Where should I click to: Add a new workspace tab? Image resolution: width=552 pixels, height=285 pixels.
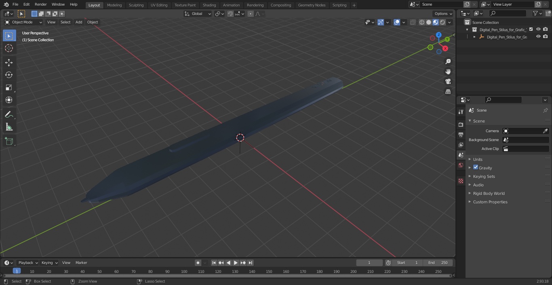pos(354,5)
